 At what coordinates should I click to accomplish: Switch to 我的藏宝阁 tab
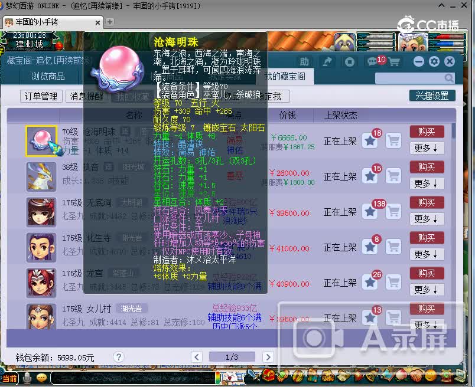[x=285, y=76]
